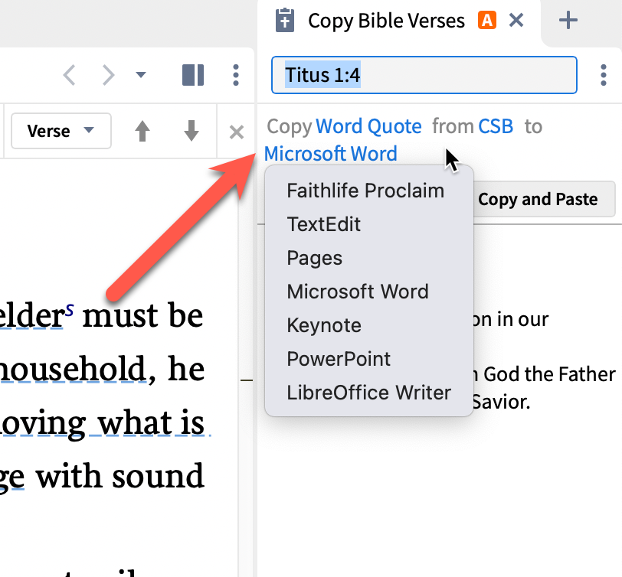This screenshot has height=577, width=622.
Task: Click the Titus 1:4 reference field
Action: [x=424, y=75]
